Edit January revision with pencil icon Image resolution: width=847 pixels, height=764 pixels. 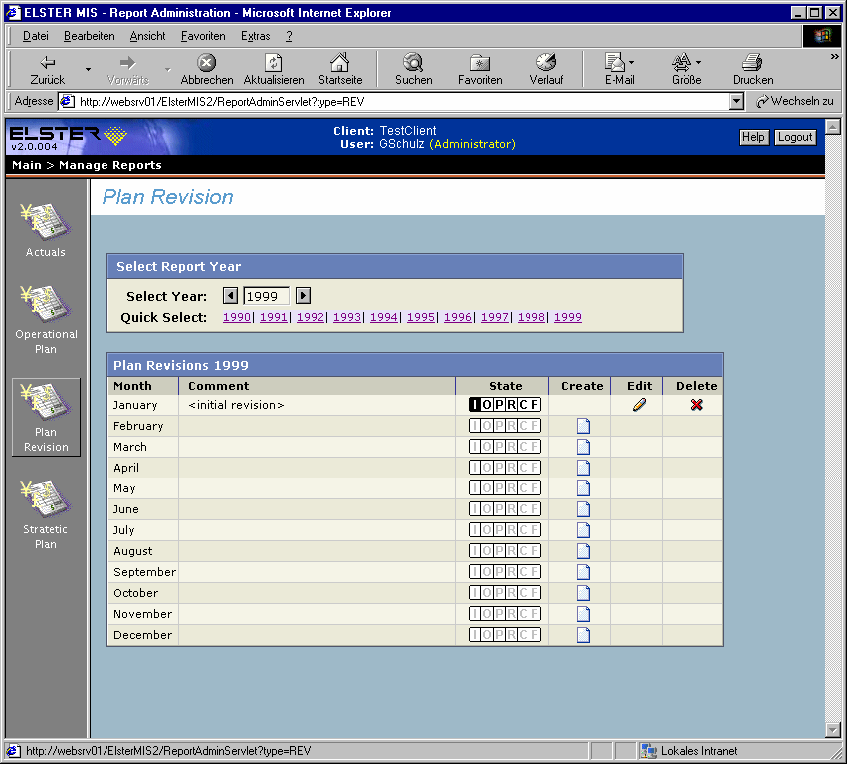coord(639,405)
